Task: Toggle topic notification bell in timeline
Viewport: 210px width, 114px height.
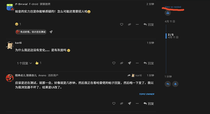Action: pos(175,84)
